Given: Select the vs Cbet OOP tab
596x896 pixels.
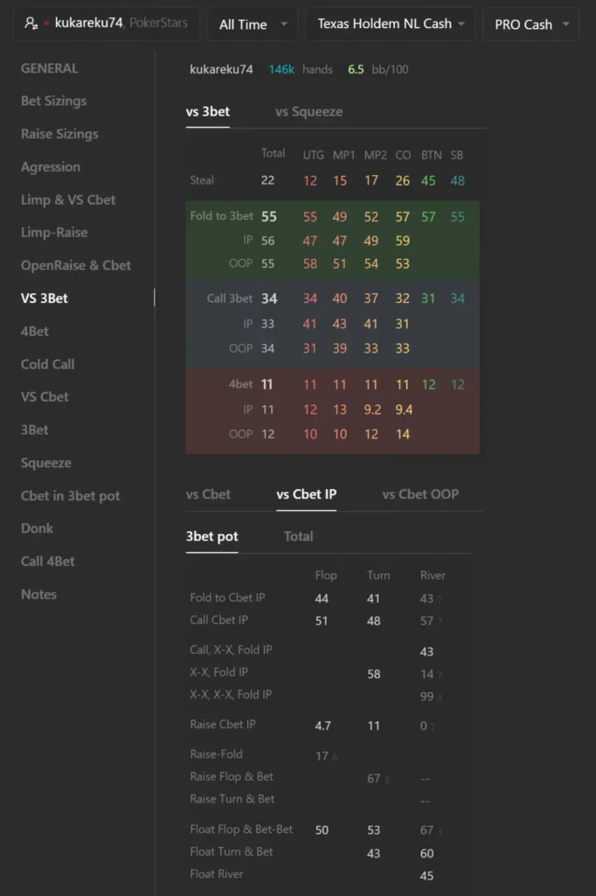Looking at the screenshot, I should click(420, 494).
